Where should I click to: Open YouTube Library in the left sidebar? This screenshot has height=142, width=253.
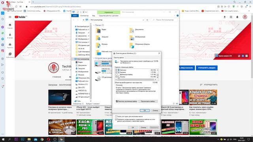[10, 55]
